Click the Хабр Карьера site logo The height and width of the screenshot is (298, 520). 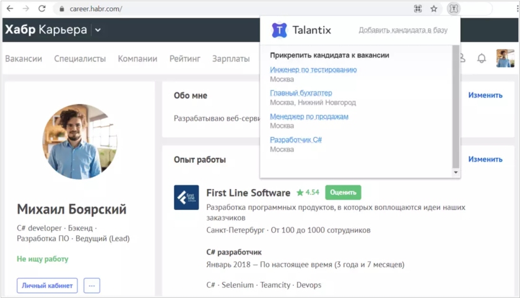click(46, 30)
